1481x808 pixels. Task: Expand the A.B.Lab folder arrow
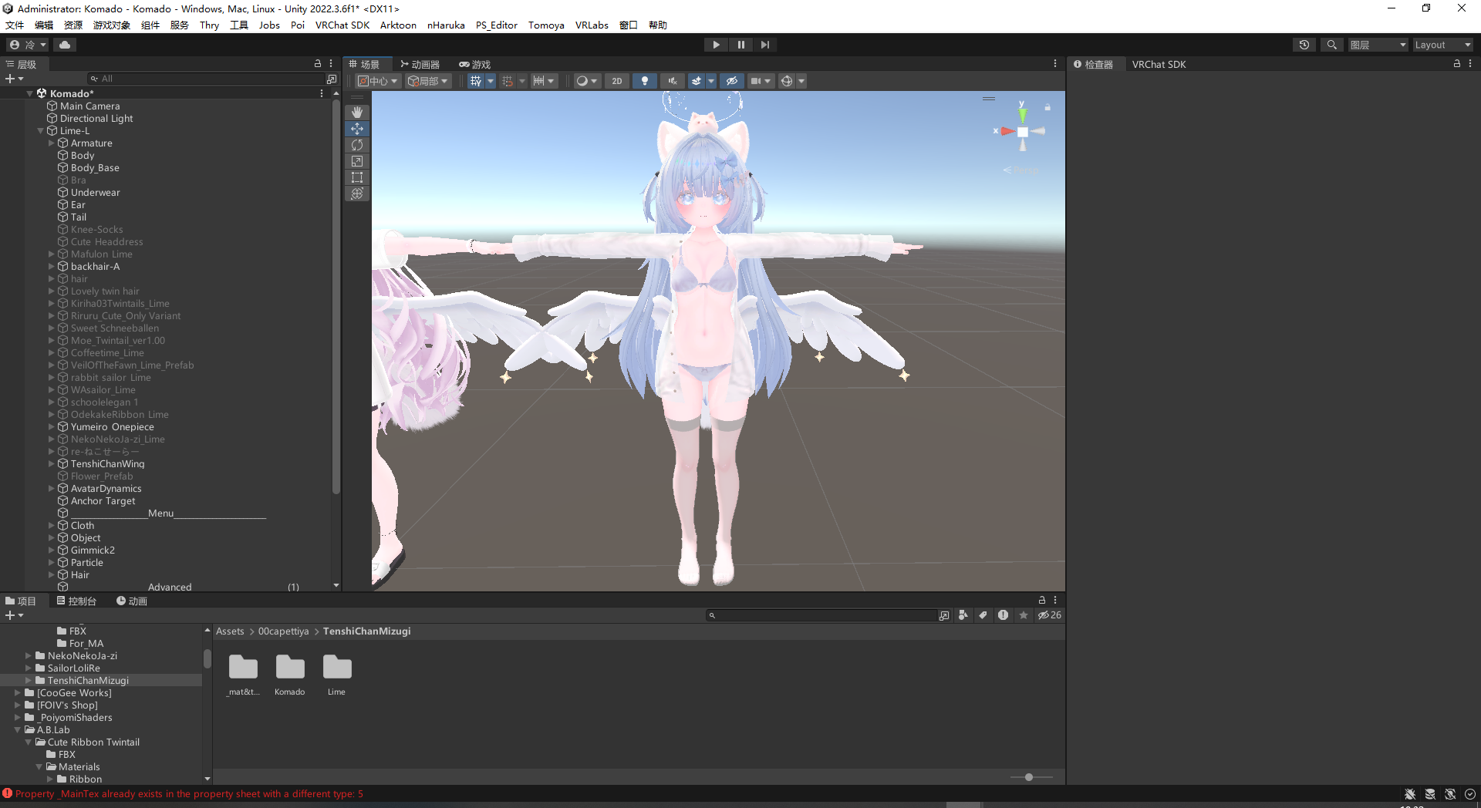click(17, 730)
